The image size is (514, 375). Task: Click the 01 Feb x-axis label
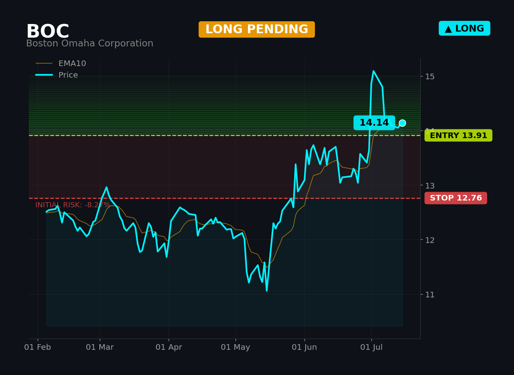click(38, 347)
